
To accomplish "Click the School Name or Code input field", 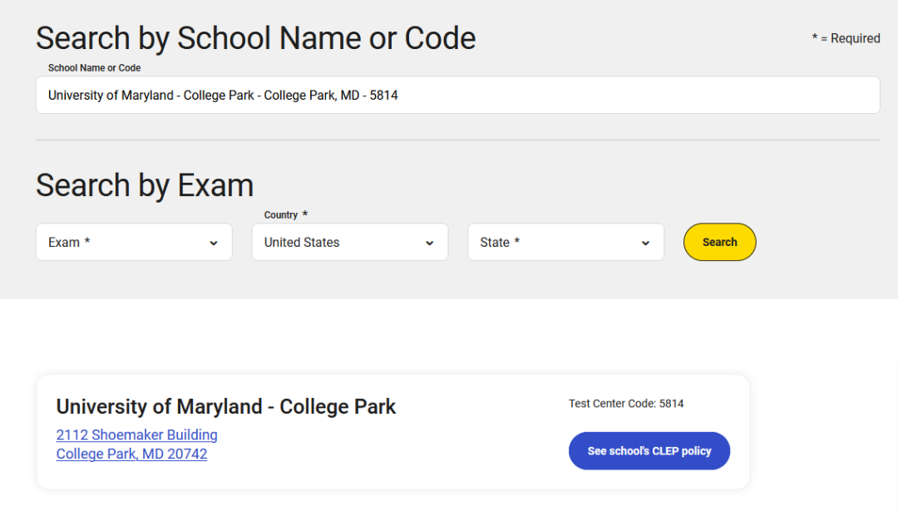I will (x=457, y=96).
